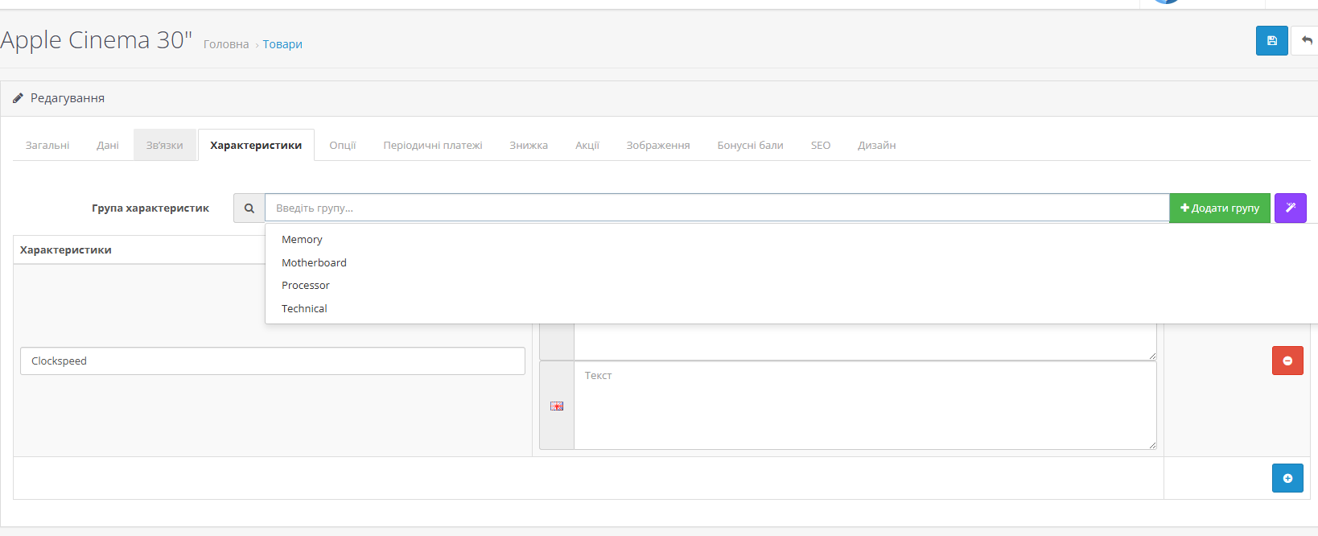This screenshot has width=1318, height=536.
Task: Open the Періодичні платежі tab
Action: coord(433,145)
